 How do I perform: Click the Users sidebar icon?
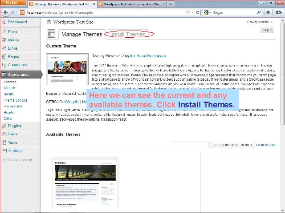click(4, 134)
